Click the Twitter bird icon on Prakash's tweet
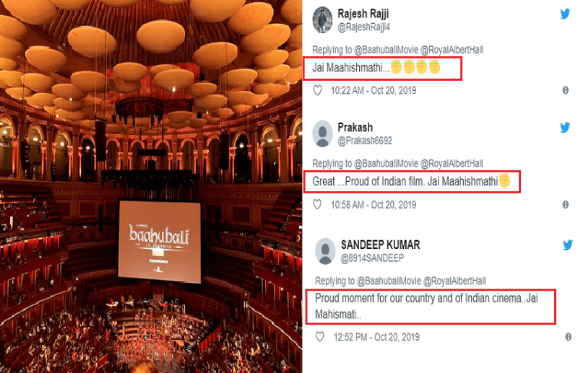Screen dimensions: 578x373 coord(565,128)
